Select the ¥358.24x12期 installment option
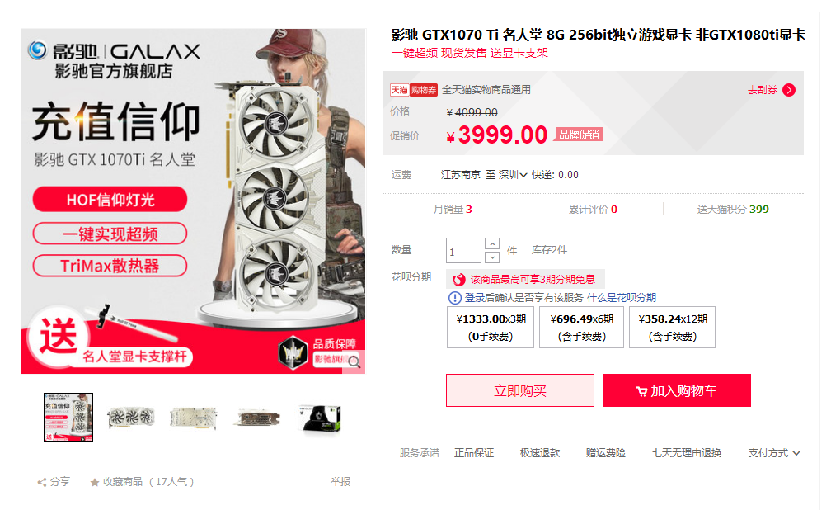This screenshot has width=831, height=510. 672,328
